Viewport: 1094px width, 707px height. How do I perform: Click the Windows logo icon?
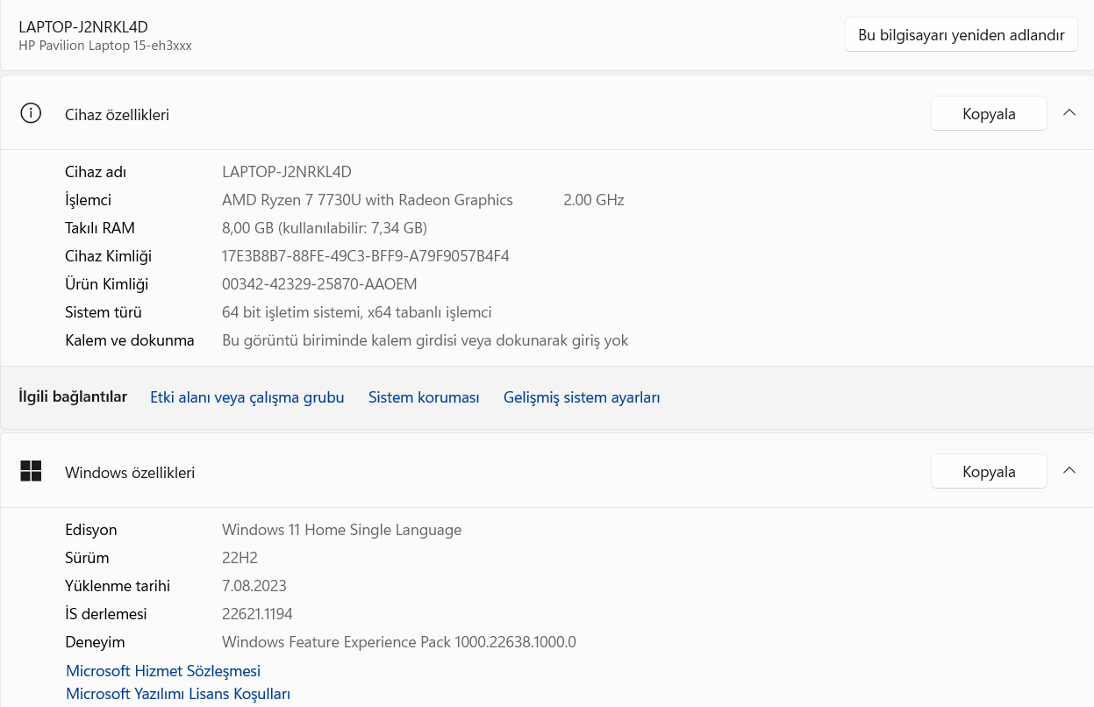tap(31, 471)
